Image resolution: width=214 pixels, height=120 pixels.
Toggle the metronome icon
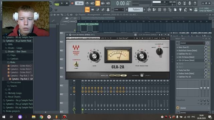(x=87, y=3)
